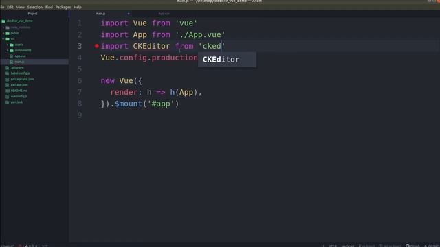Click Vue.config.production text on line 4
Screen dimensions: 440x247
point(149,58)
